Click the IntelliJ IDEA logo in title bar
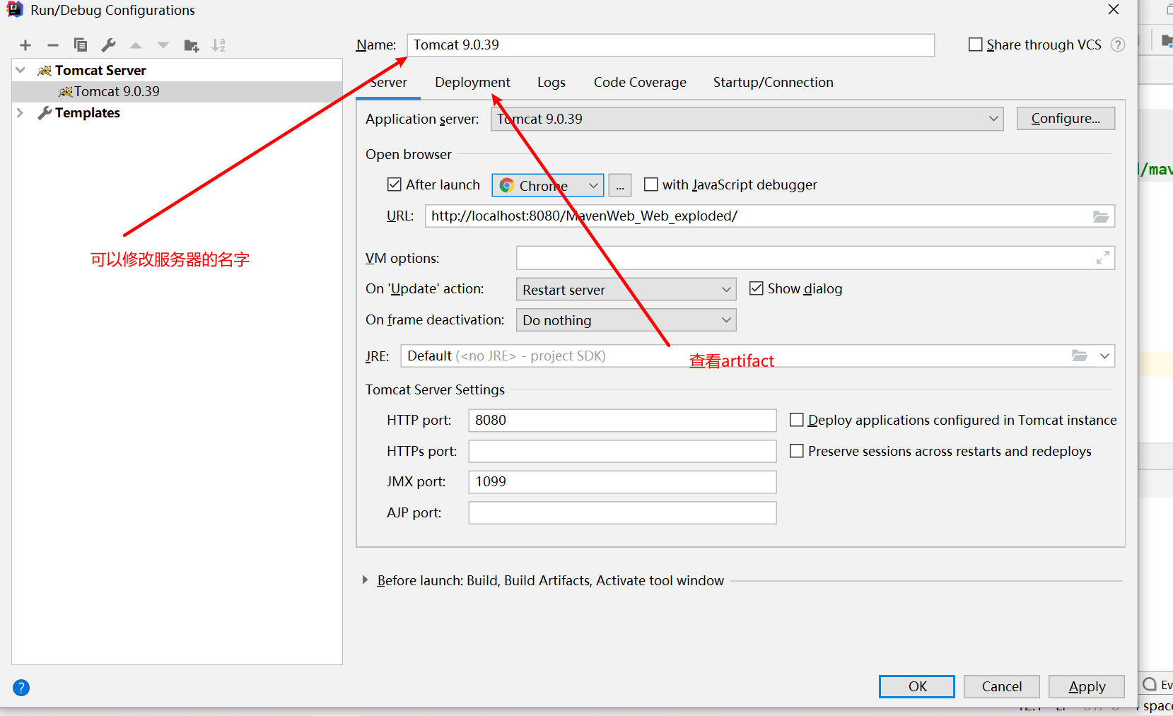This screenshot has height=716, width=1173. point(14,10)
